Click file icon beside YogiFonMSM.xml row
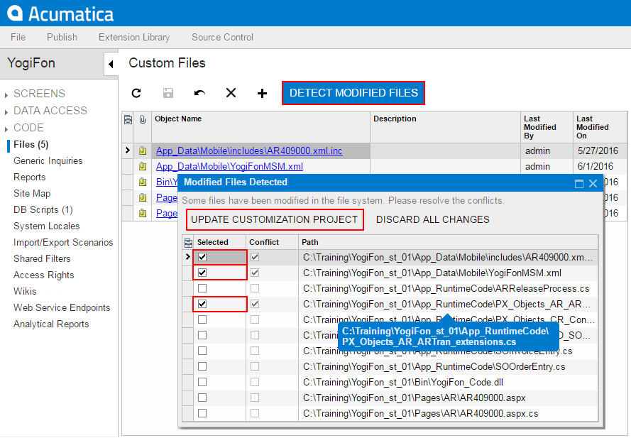This screenshot has width=631, height=438. click(142, 167)
